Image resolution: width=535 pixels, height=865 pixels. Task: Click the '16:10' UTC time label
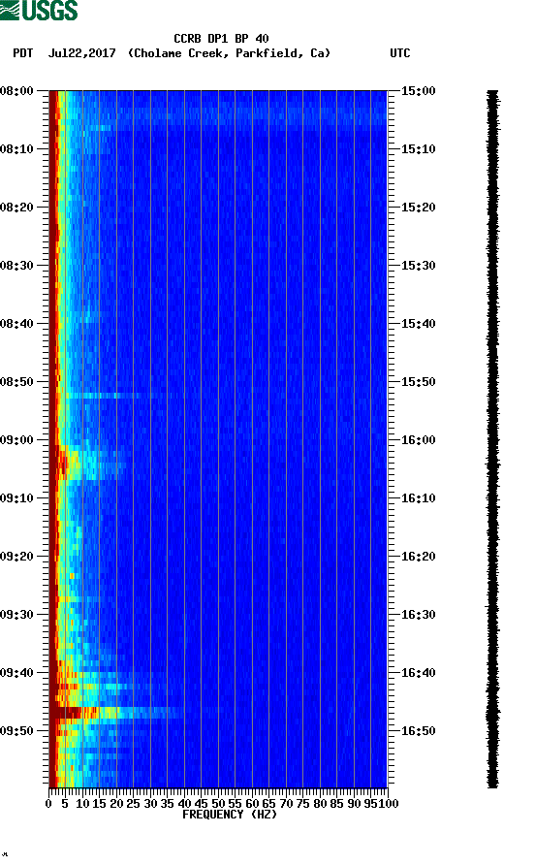(418, 498)
